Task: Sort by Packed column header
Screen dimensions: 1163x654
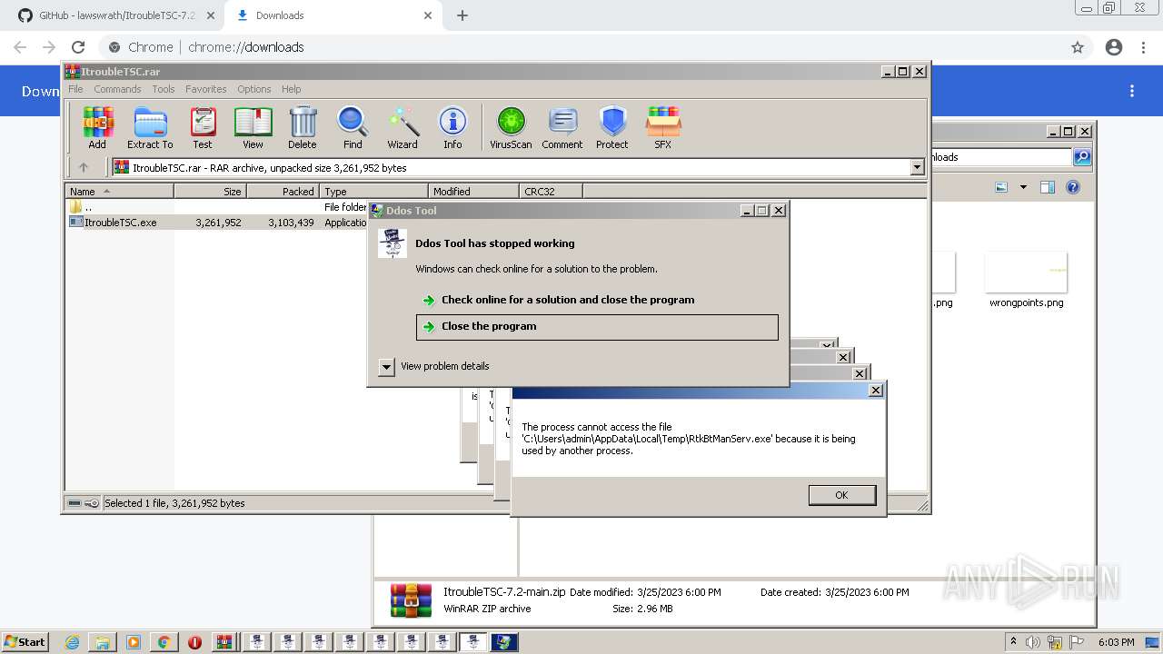Action: (x=283, y=192)
